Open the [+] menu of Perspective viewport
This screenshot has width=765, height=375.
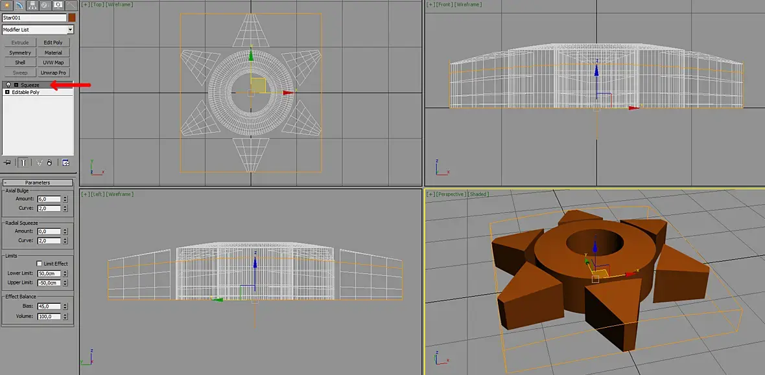(x=431, y=194)
